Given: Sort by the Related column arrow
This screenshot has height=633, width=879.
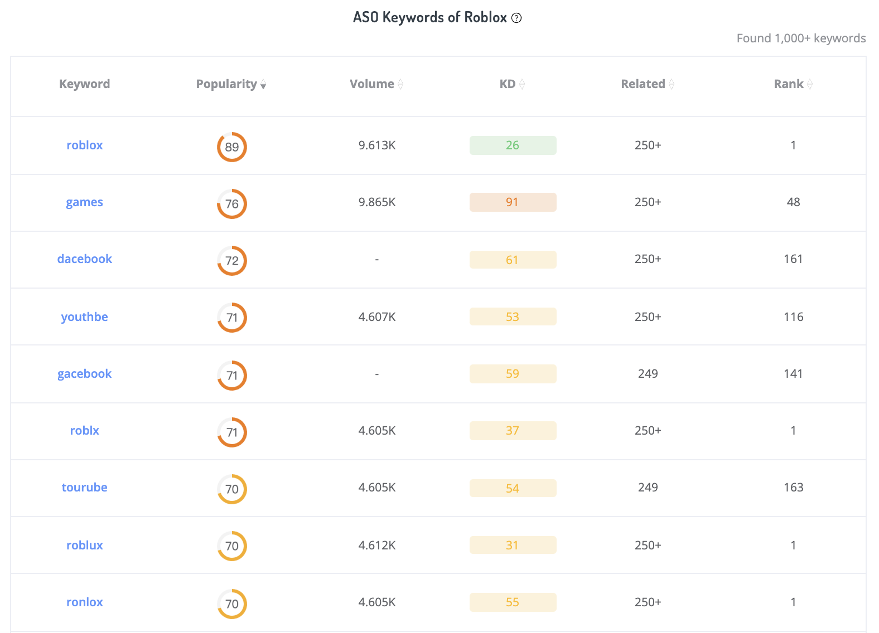Looking at the screenshot, I should pos(672,84).
